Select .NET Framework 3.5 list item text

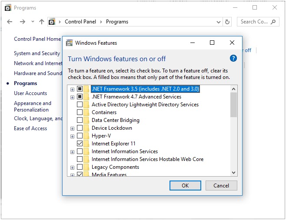point(145,89)
